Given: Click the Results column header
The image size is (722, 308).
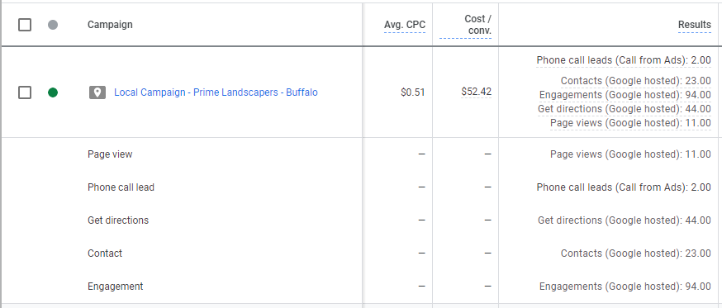Looking at the screenshot, I should tap(695, 25).
